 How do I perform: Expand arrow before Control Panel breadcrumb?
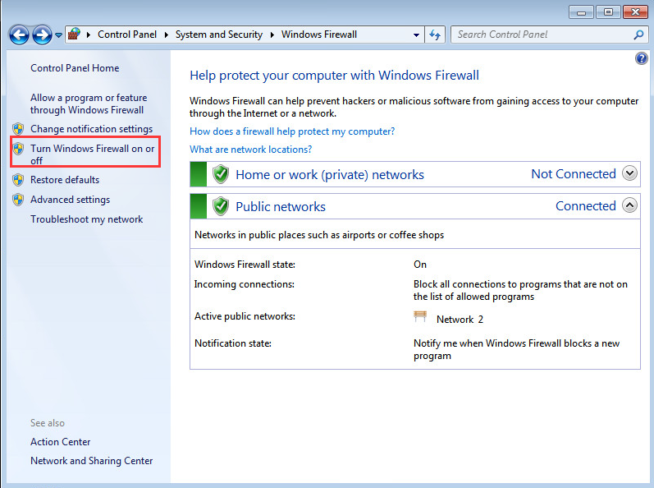click(89, 35)
